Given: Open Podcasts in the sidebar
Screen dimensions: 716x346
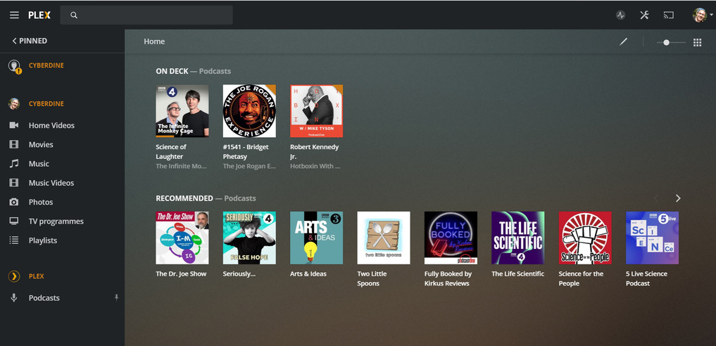Looking at the screenshot, I should [x=44, y=297].
